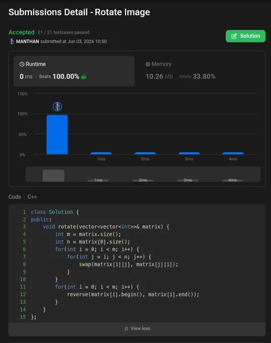Click the 'submitted at Jun 03, 2026 10:50' text
Image resolution: width=271 pixels, height=343 pixels.
point(74,41)
